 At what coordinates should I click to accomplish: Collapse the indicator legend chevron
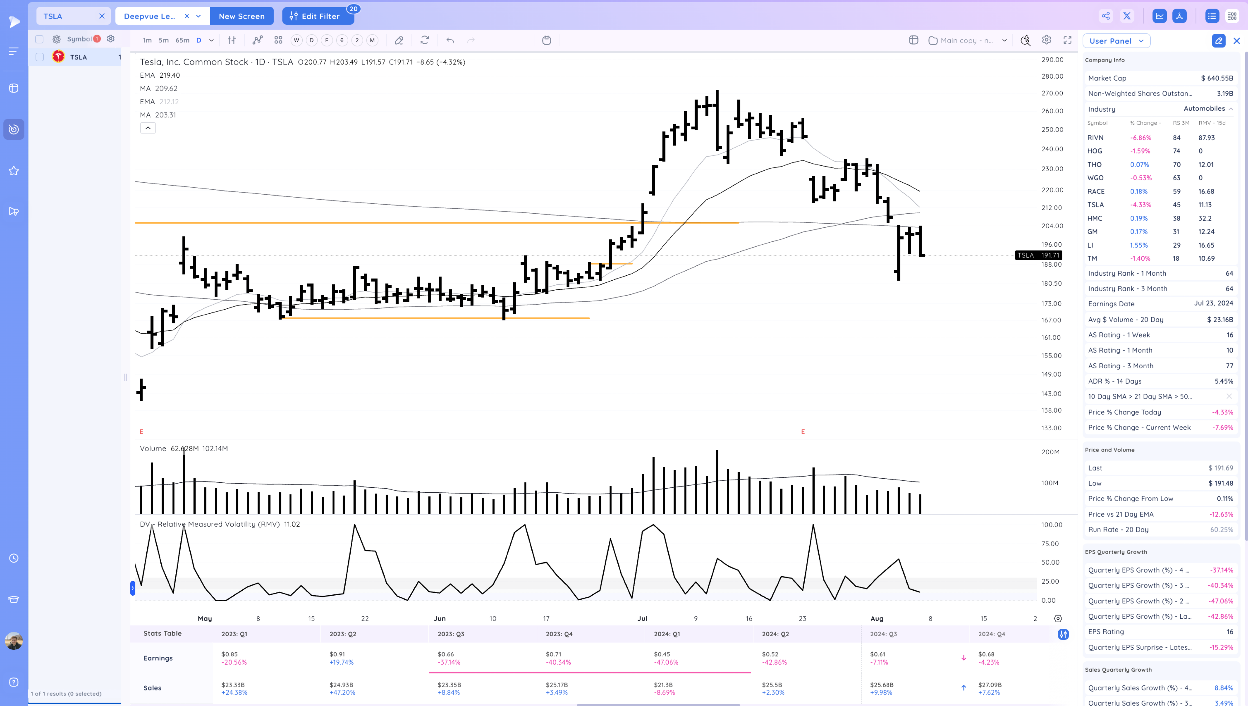pos(148,128)
